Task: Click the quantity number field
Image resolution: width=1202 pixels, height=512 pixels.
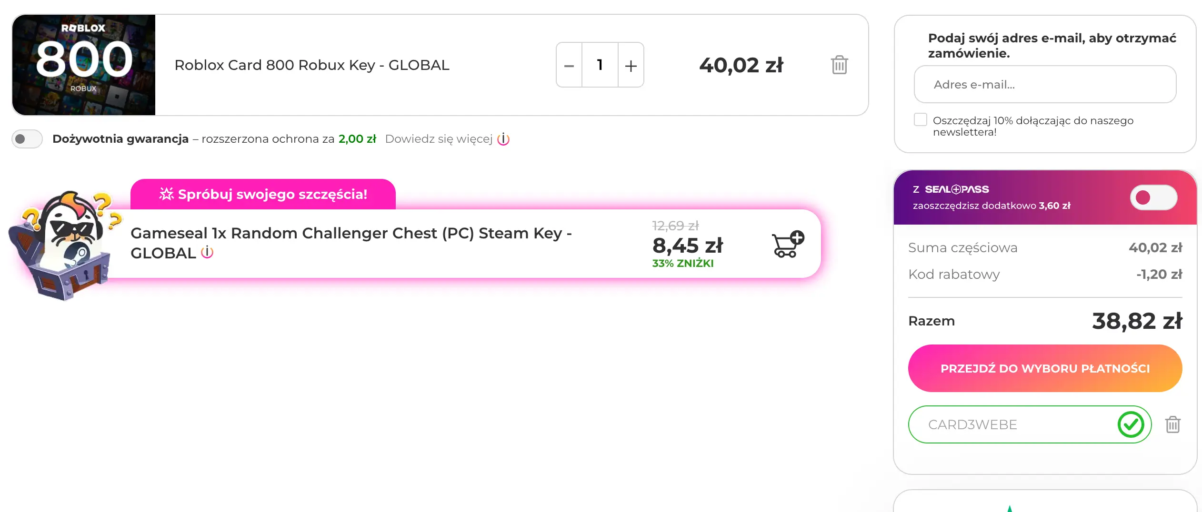Action: click(x=600, y=65)
